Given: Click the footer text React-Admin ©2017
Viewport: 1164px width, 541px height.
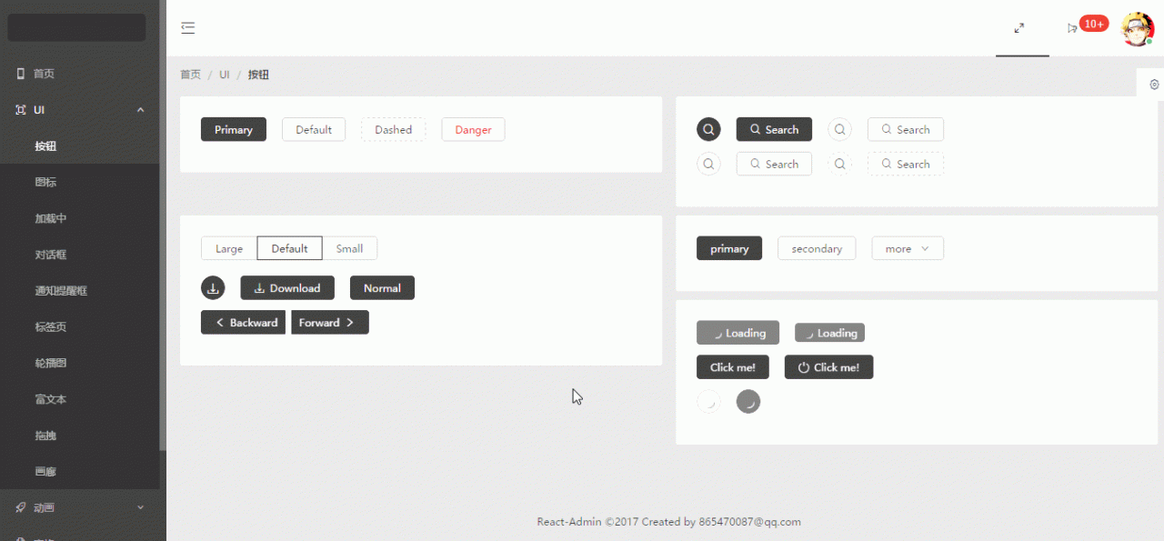Looking at the screenshot, I should (x=588, y=522).
